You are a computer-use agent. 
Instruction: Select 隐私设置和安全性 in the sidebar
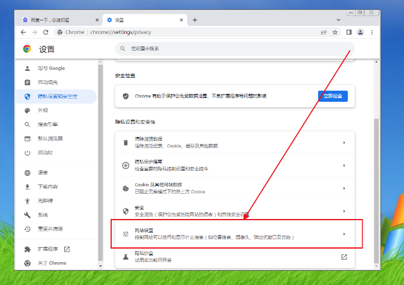56,96
